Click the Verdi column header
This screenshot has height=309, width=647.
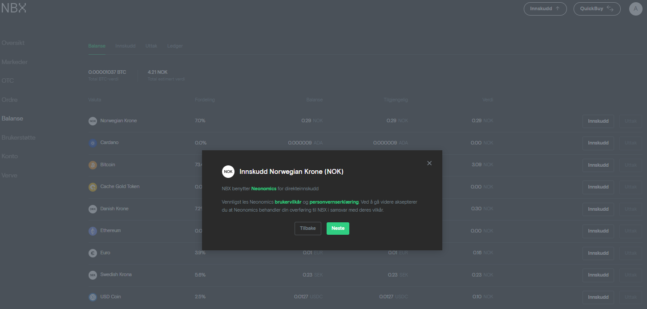[488, 100]
